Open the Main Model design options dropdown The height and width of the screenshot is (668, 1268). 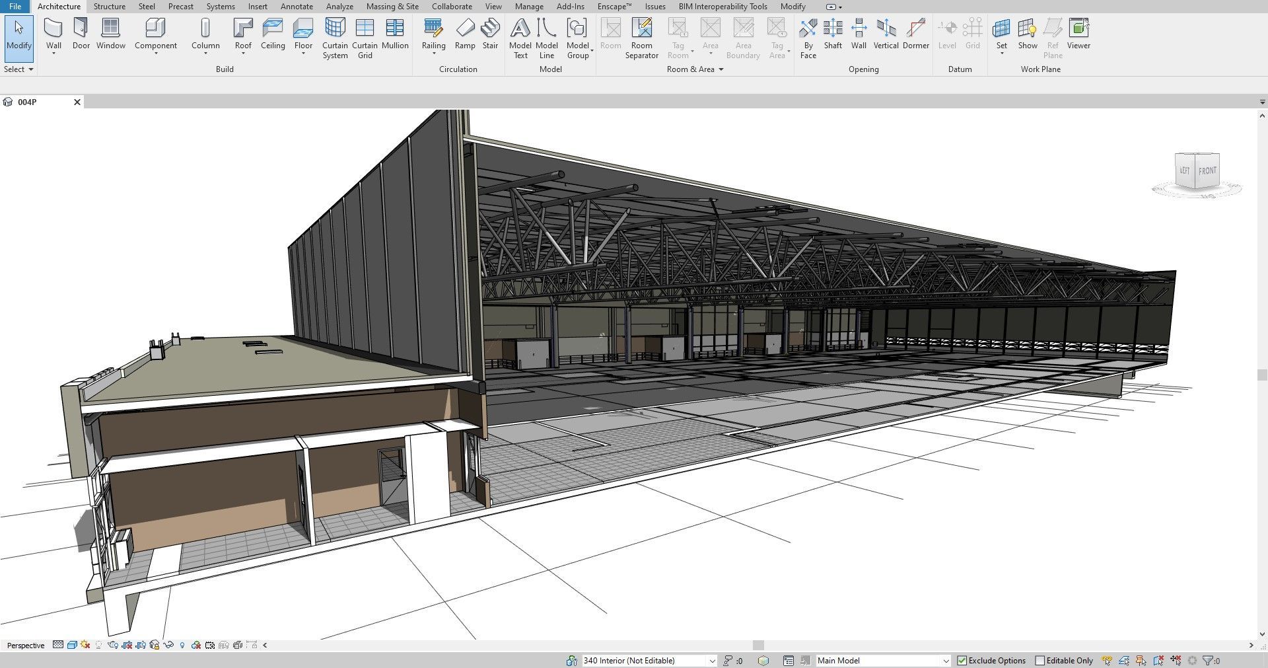click(945, 661)
